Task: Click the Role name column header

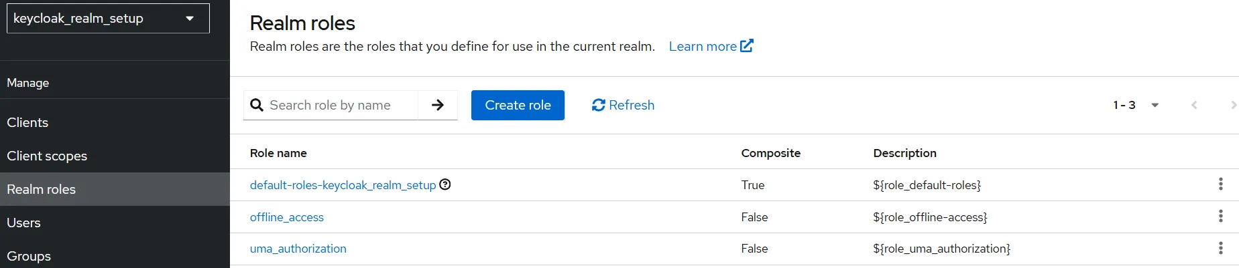Action: pos(278,153)
